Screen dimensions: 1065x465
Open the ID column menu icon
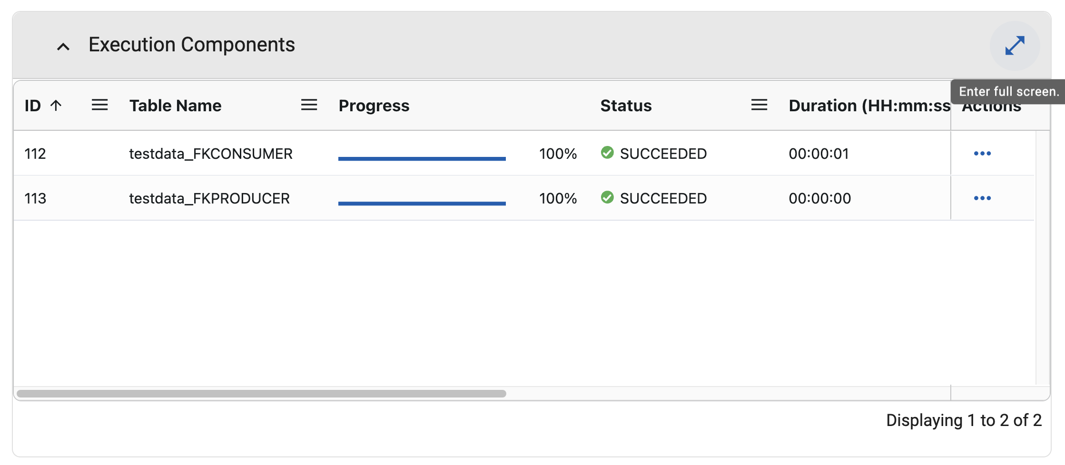pos(99,105)
